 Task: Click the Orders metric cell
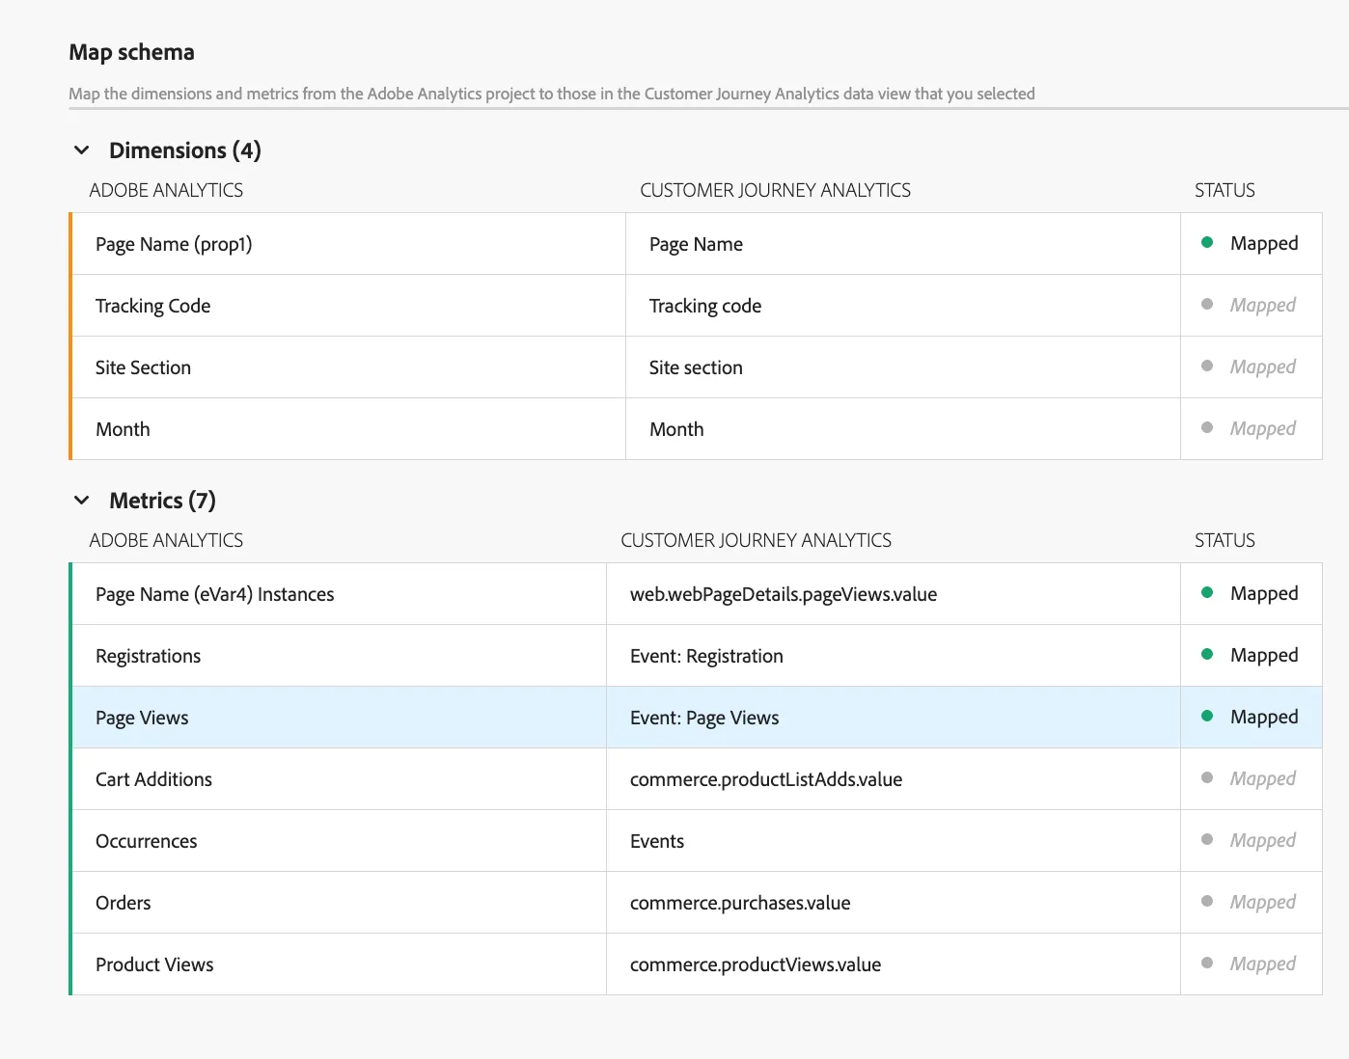[339, 903]
